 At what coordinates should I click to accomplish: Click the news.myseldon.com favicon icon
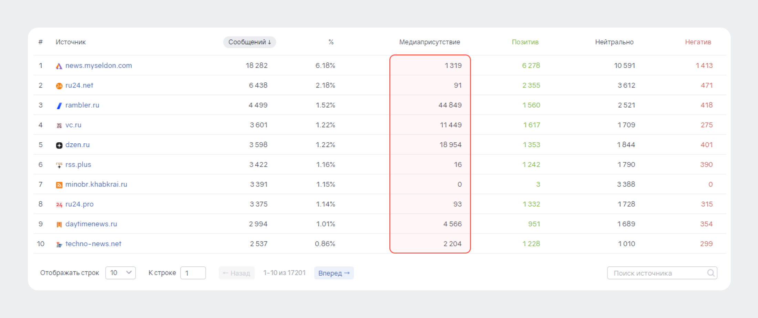pyautogui.click(x=59, y=66)
